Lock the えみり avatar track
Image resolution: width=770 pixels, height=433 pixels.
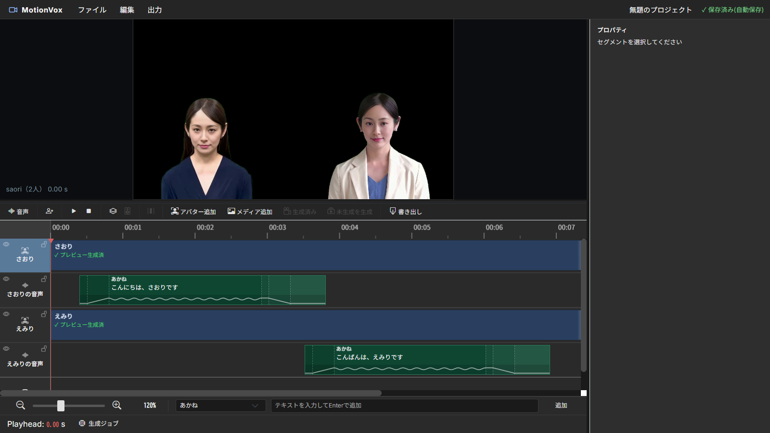(44, 314)
